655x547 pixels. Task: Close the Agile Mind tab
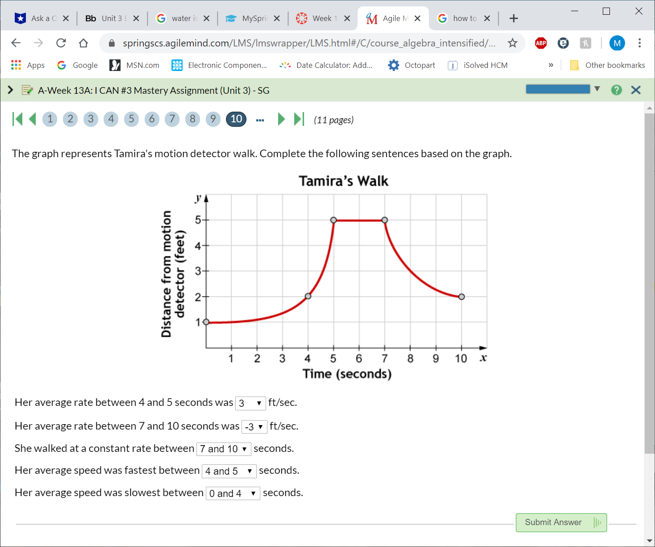click(417, 18)
